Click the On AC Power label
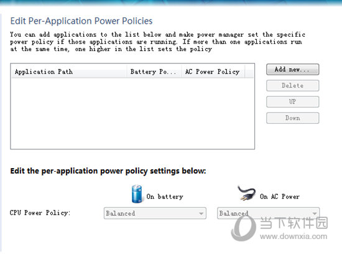 (280, 197)
